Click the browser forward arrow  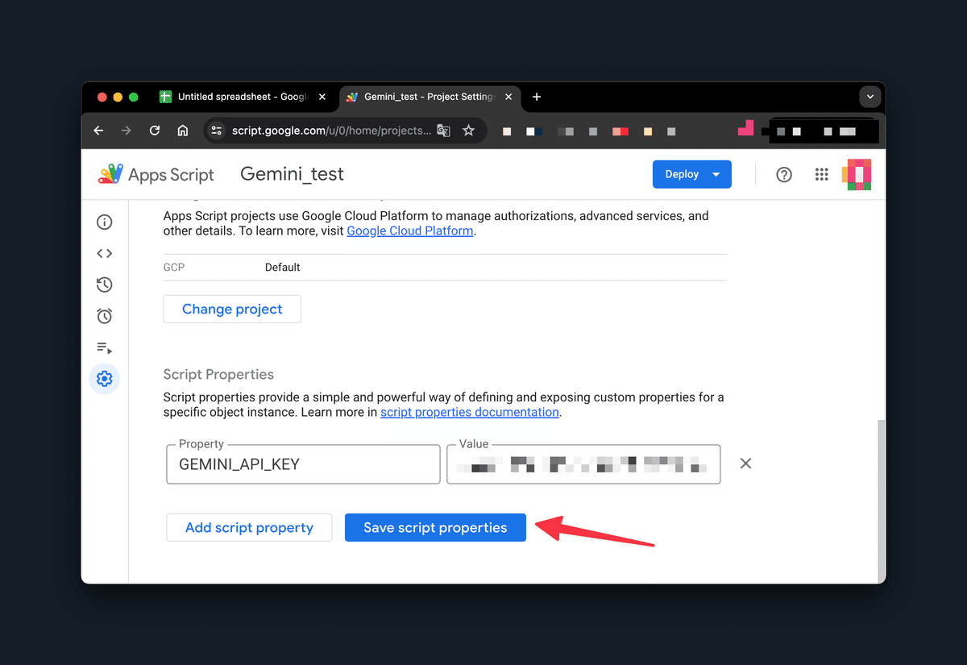coord(127,131)
